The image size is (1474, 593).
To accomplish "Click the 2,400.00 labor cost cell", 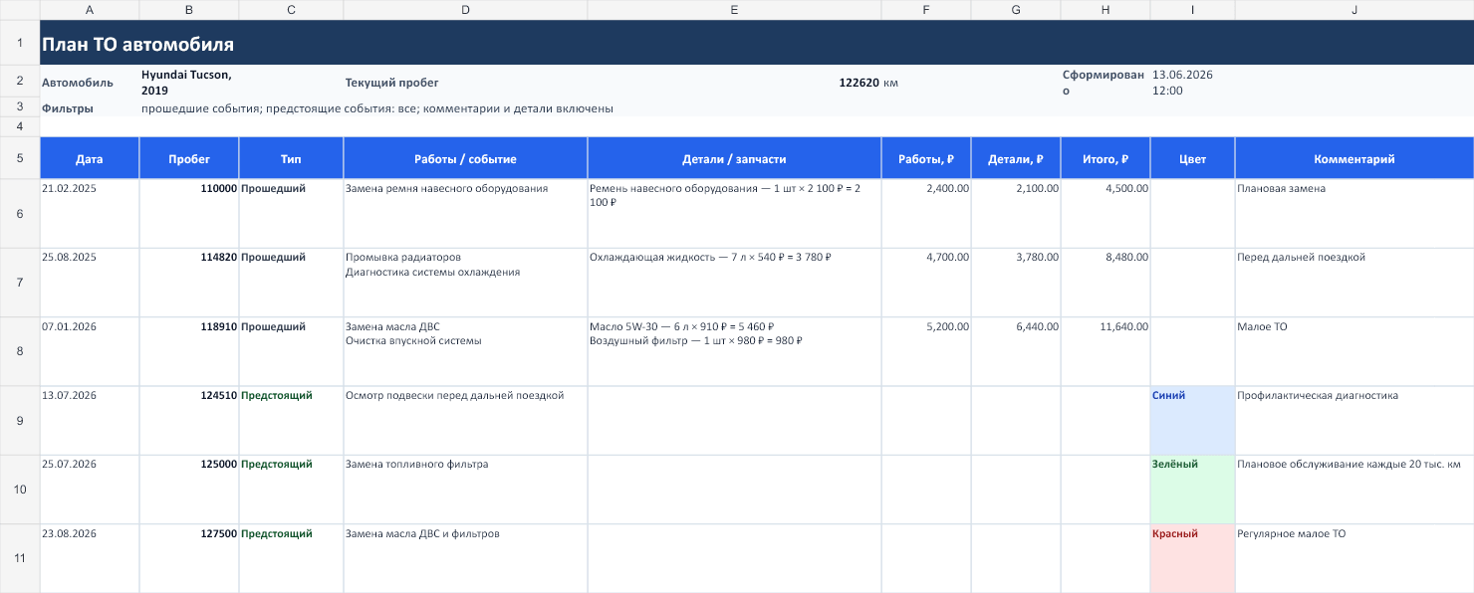I will 926,214.
